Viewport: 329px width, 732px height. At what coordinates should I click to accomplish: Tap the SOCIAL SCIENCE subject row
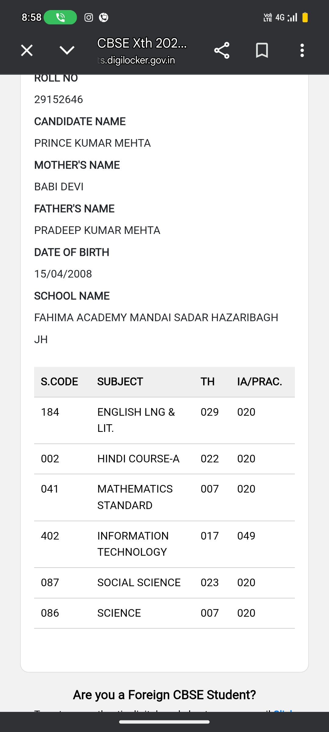[x=164, y=583]
